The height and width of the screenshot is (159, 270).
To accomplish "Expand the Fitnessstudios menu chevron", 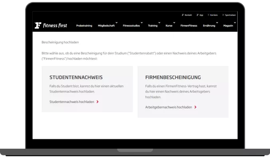I will click(142, 23).
